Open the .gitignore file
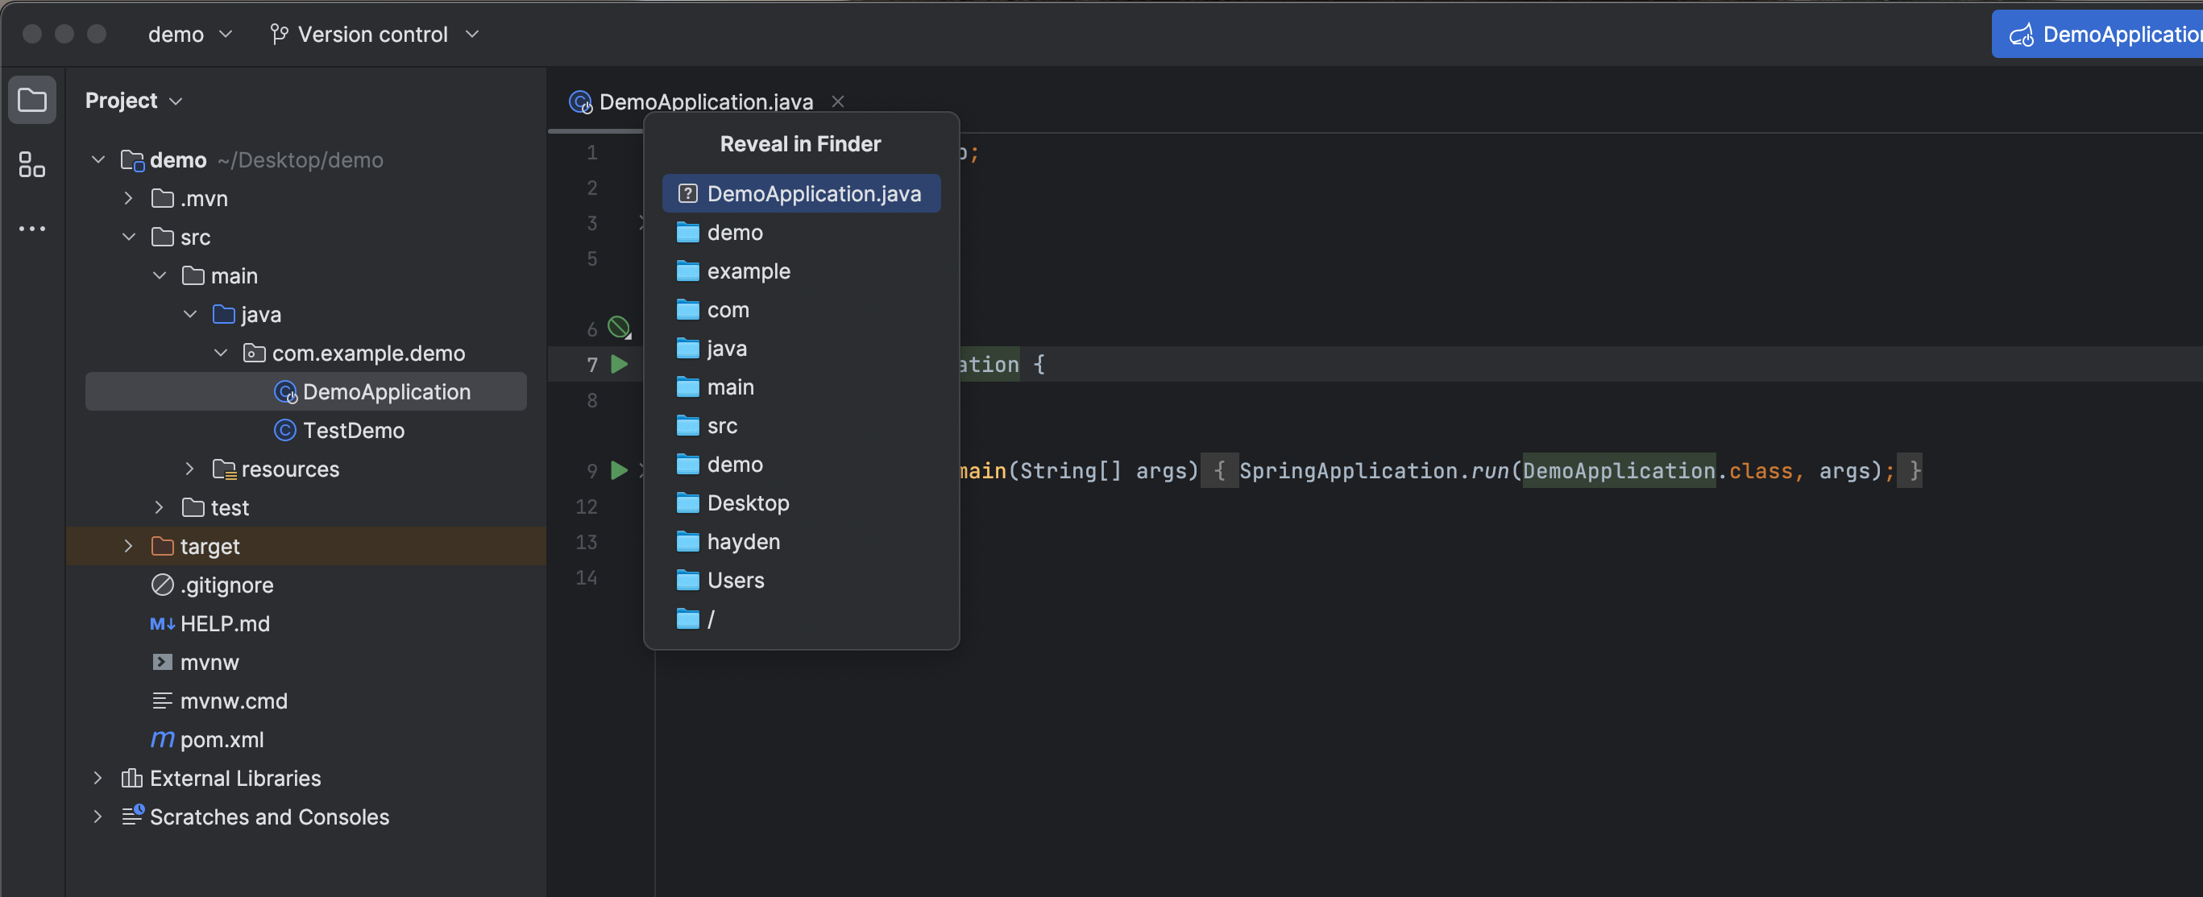The height and width of the screenshot is (897, 2203). click(x=226, y=585)
